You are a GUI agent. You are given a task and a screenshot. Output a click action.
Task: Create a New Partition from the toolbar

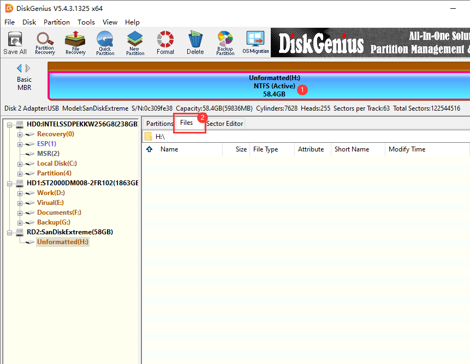coord(135,43)
